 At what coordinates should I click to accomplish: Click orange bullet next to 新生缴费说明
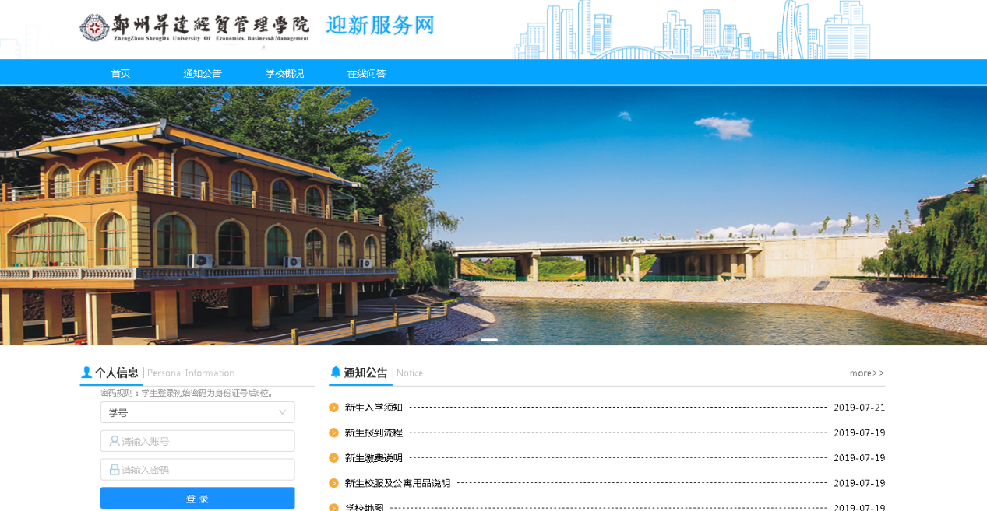[x=333, y=458]
